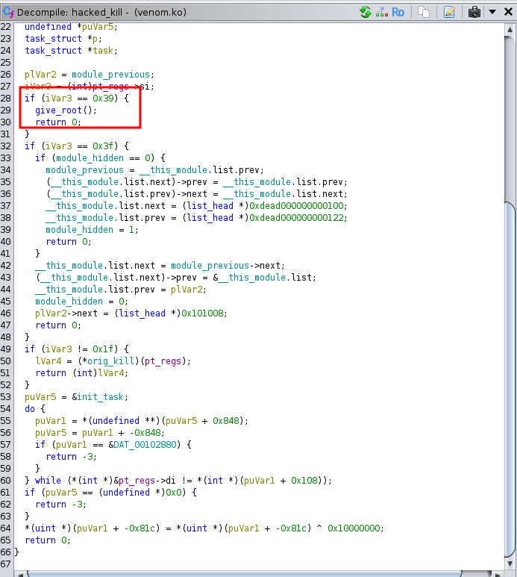Click 0xdead000000000100 value on line 37
This screenshot has height=577, width=517.
pos(296,206)
